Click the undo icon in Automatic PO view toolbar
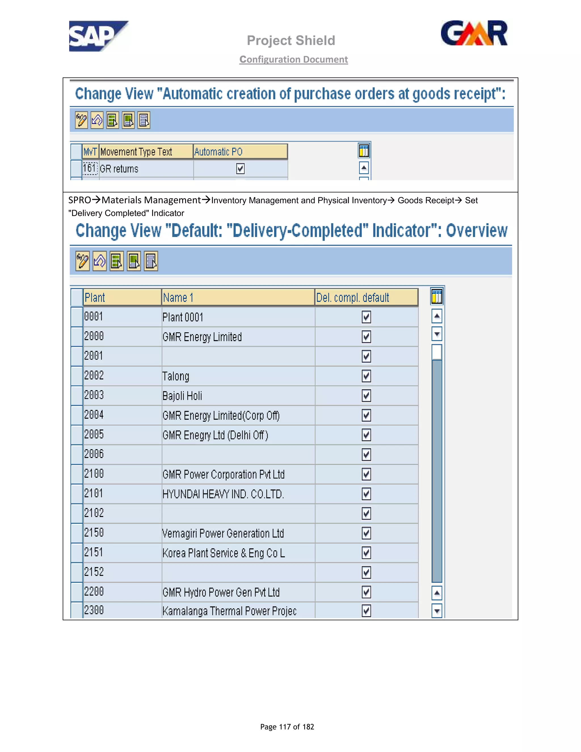Viewport: 581px width, 752px height. pos(97,120)
